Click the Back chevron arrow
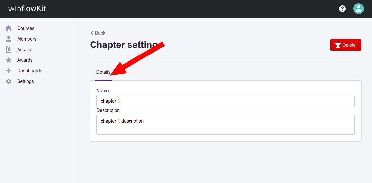372x183 pixels. point(92,33)
